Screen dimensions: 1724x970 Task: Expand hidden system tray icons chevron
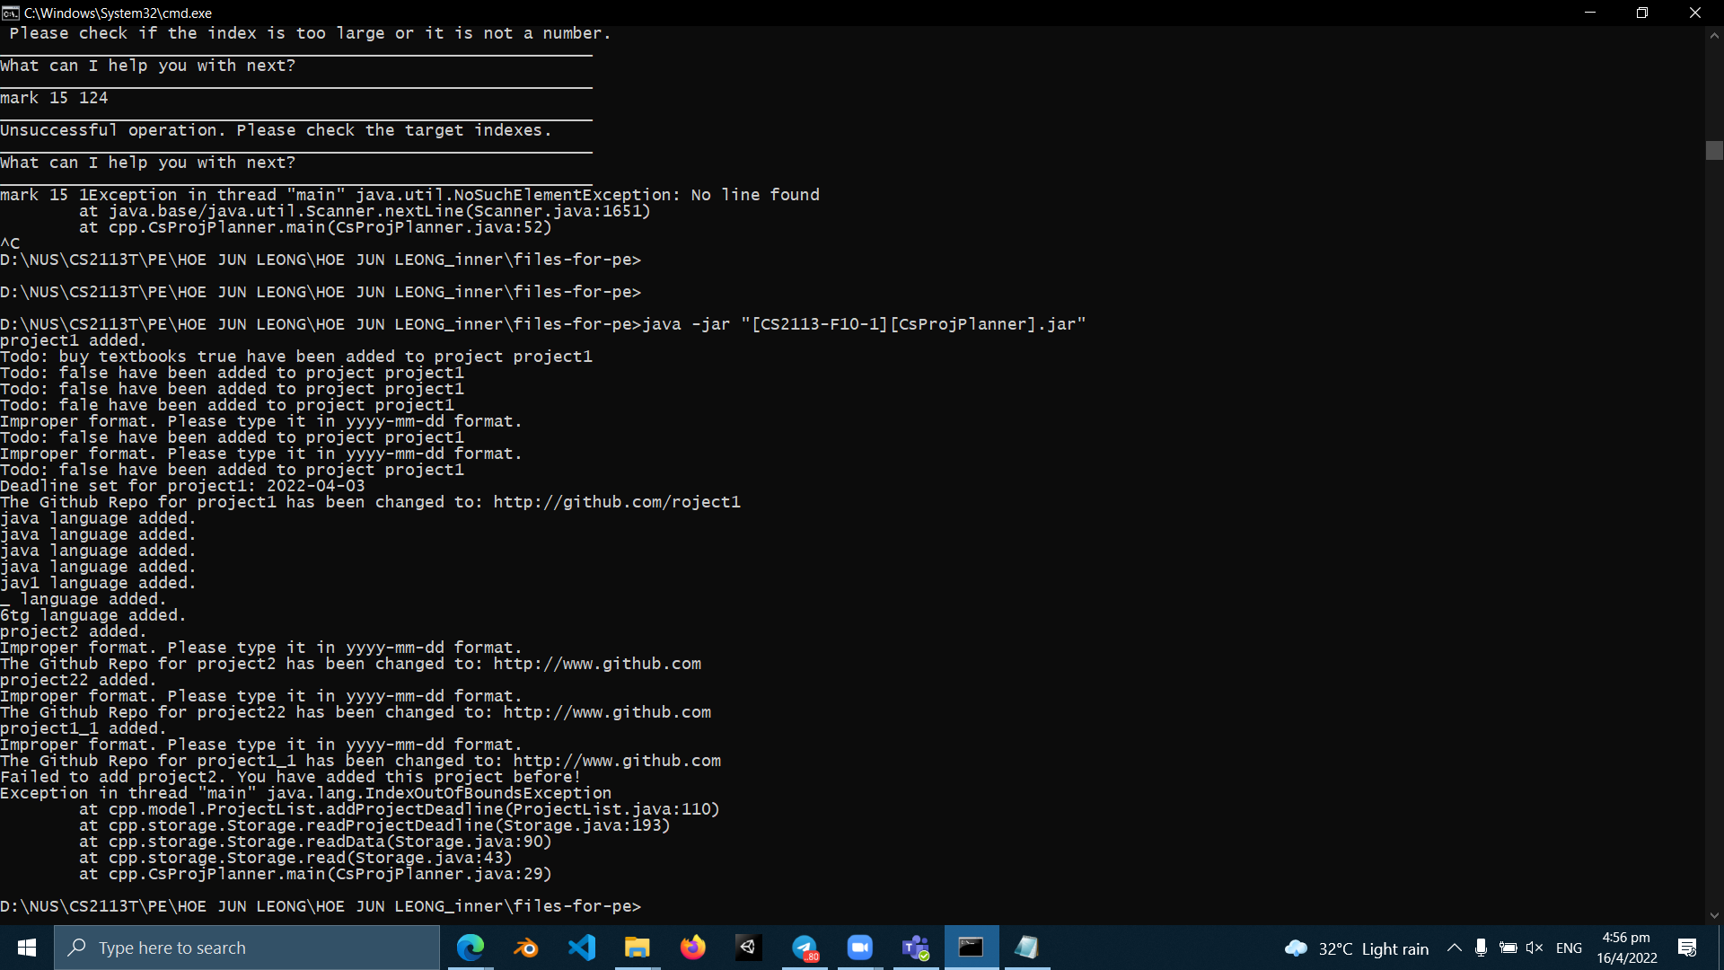1454,948
